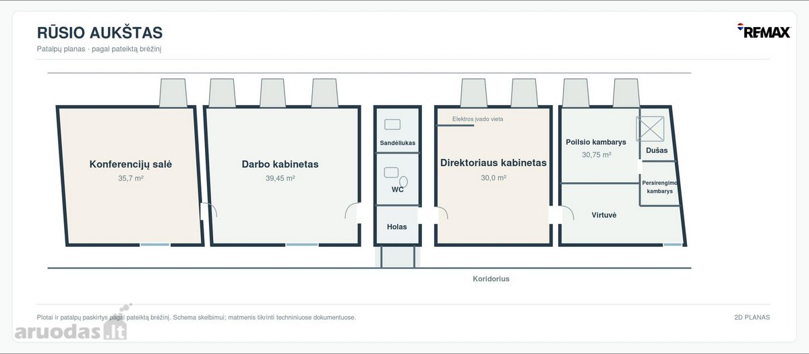The image size is (809, 354).
Task: Click the 'Elektros įvado vieta' label
Action: click(x=477, y=119)
